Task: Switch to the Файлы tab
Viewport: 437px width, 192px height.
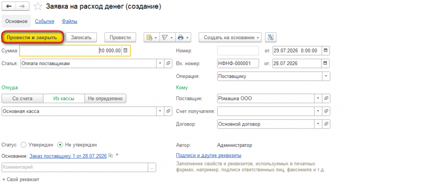Action: pyautogui.click(x=70, y=21)
